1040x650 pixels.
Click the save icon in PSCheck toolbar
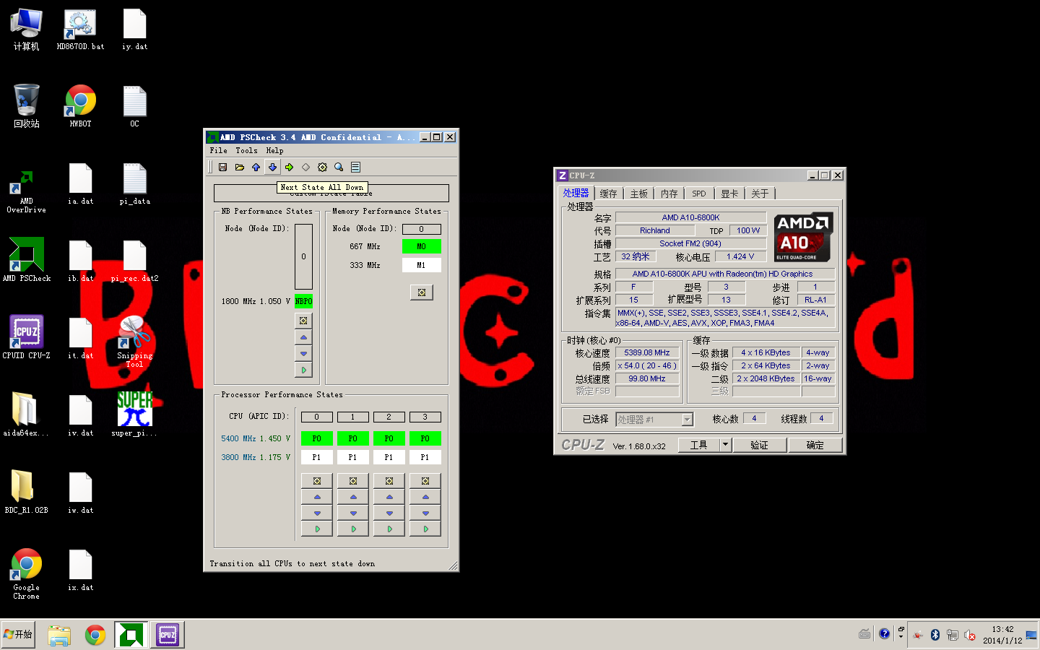point(222,167)
